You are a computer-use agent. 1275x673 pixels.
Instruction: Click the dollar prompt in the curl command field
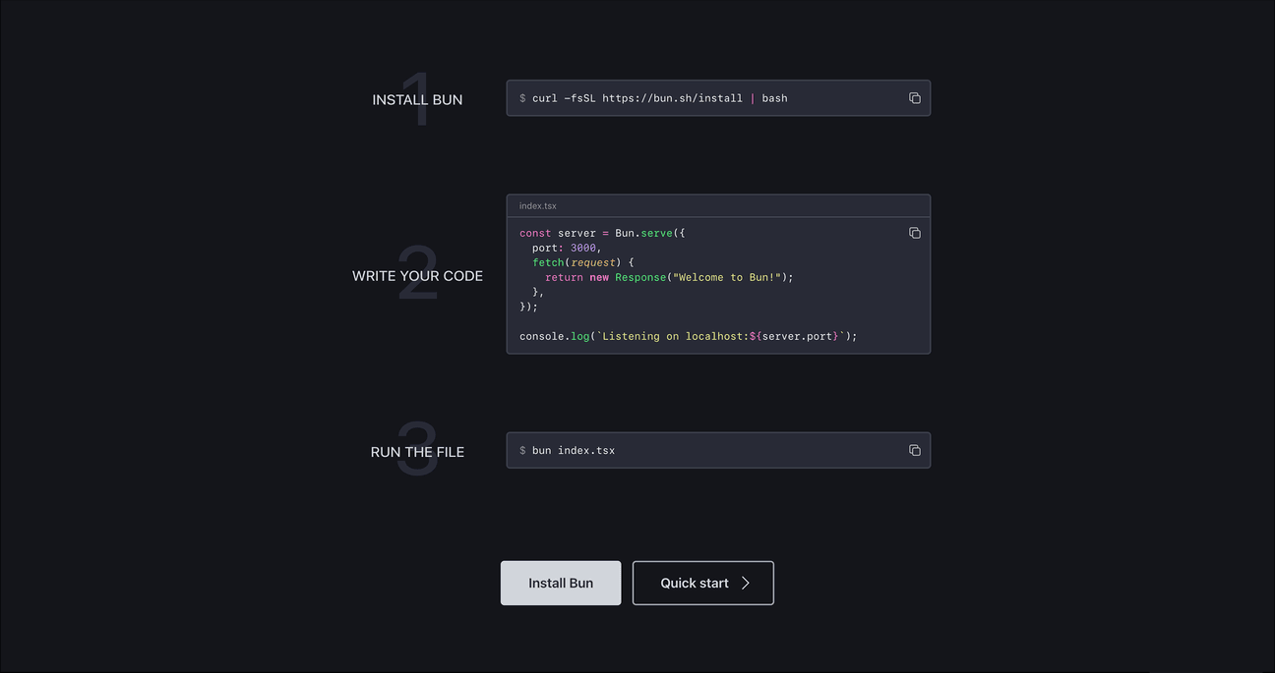click(x=521, y=97)
